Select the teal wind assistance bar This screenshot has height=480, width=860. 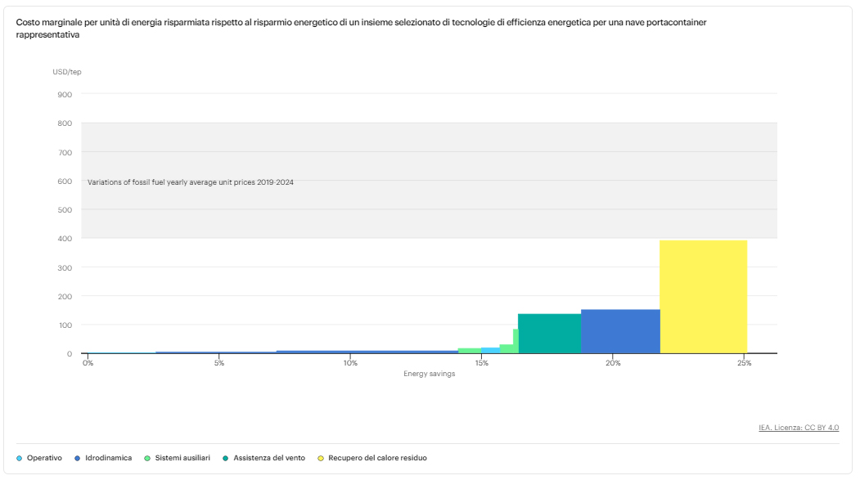(550, 334)
